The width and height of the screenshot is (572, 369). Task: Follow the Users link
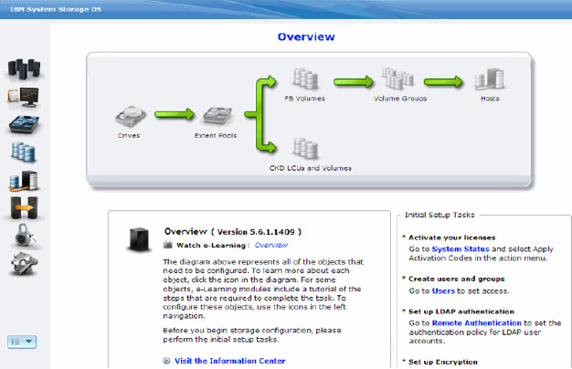tap(443, 291)
